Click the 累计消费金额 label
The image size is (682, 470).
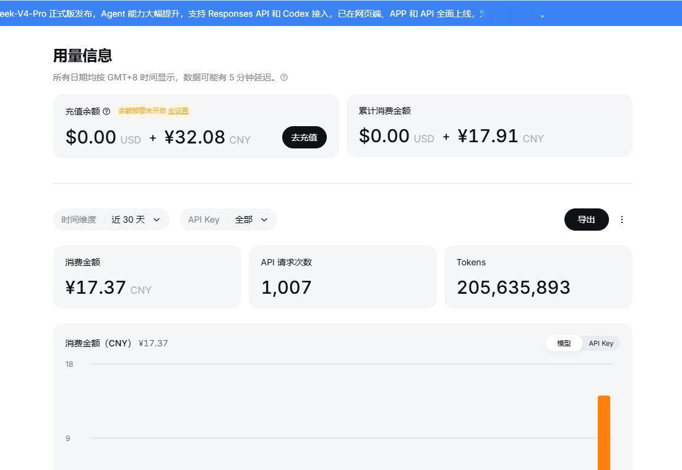pyautogui.click(x=384, y=111)
